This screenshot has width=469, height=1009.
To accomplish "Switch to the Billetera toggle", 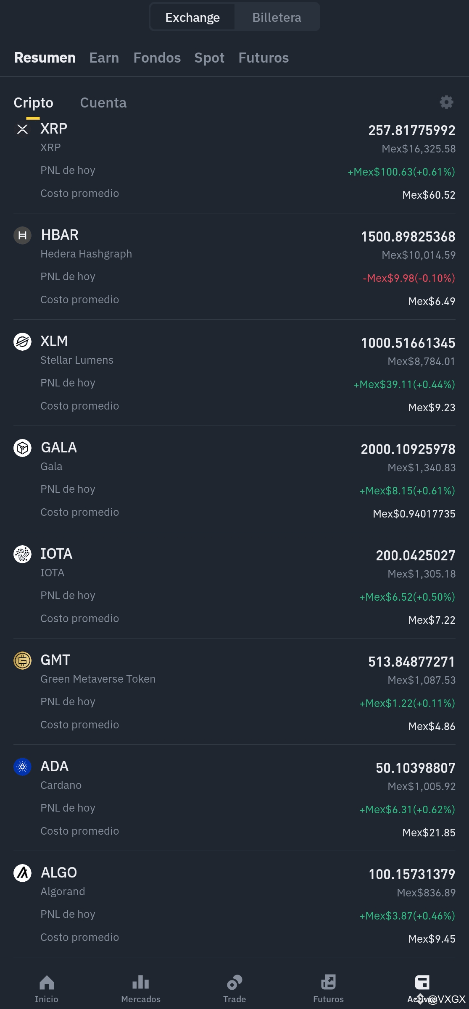I will 277,17.
